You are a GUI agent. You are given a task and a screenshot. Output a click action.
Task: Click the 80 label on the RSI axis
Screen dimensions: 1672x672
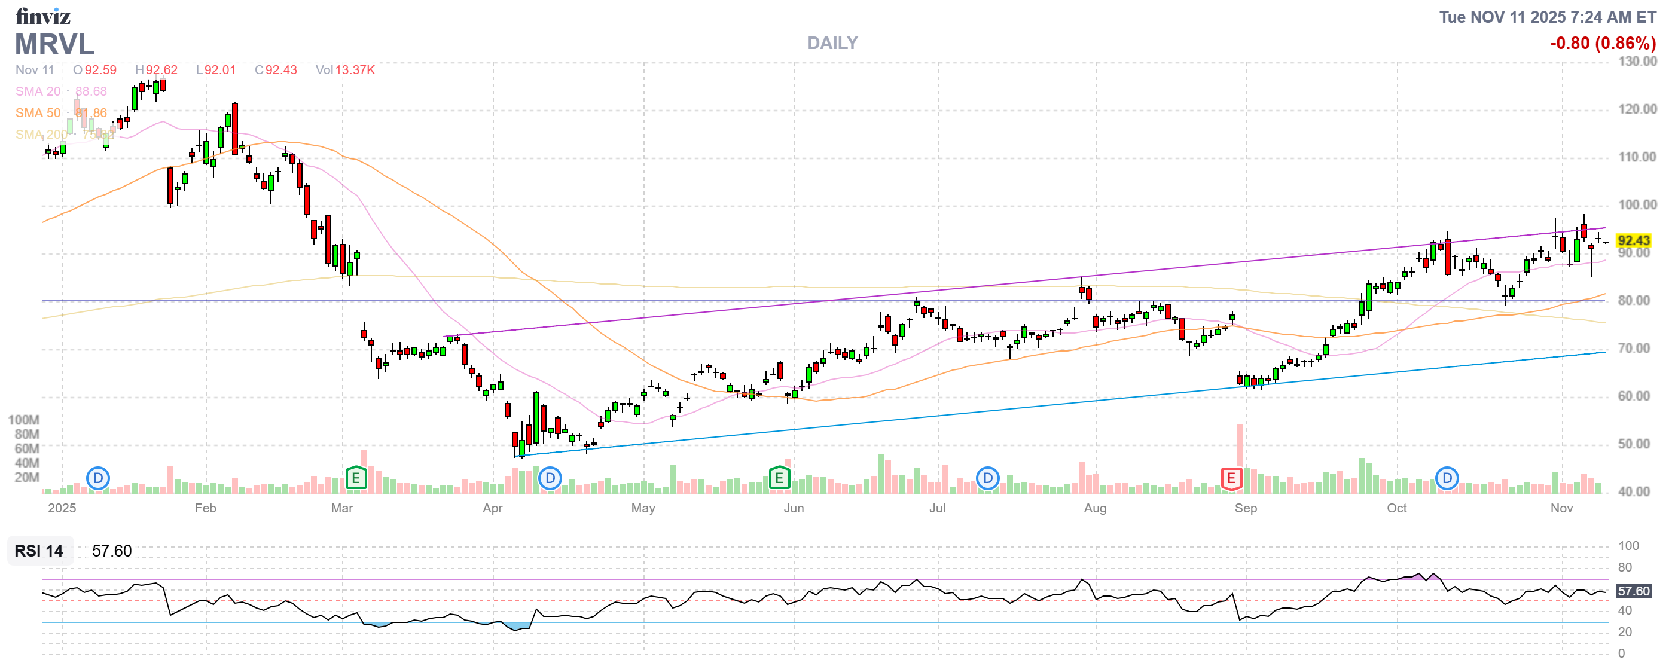tap(1625, 567)
